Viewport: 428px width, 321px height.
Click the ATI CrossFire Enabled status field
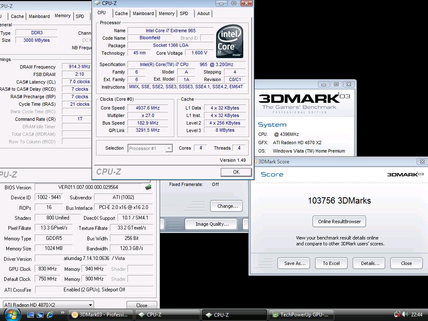pos(94,290)
